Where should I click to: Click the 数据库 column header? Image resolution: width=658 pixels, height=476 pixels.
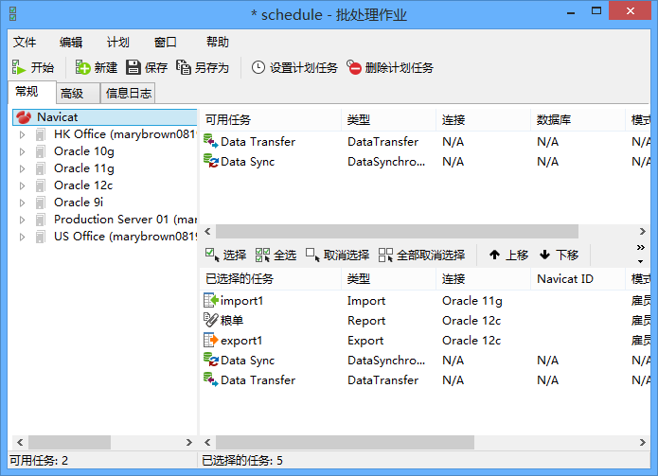tap(578, 120)
